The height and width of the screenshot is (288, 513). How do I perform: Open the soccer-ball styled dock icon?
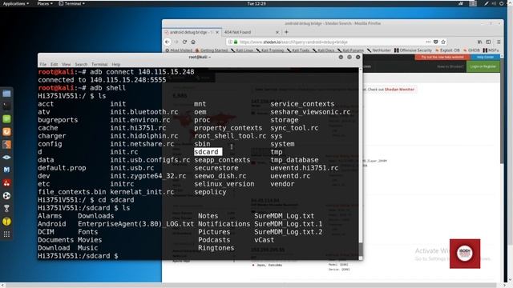coord(6,195)
